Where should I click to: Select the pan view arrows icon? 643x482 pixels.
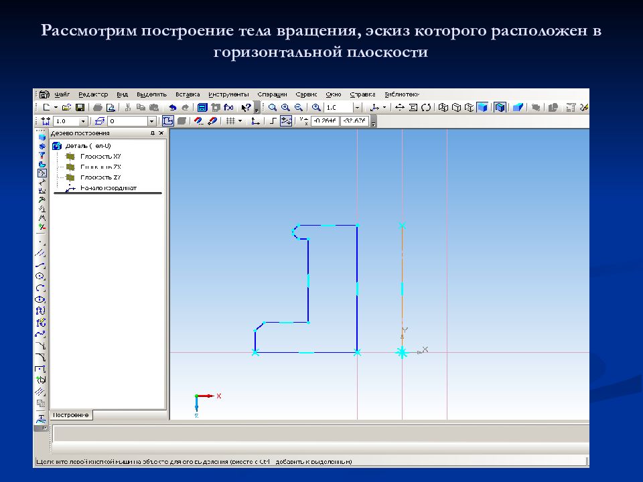click(399, 107)
